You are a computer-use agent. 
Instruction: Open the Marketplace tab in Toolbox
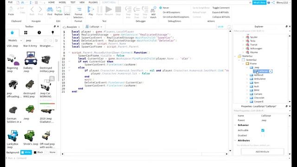[12, 32]
